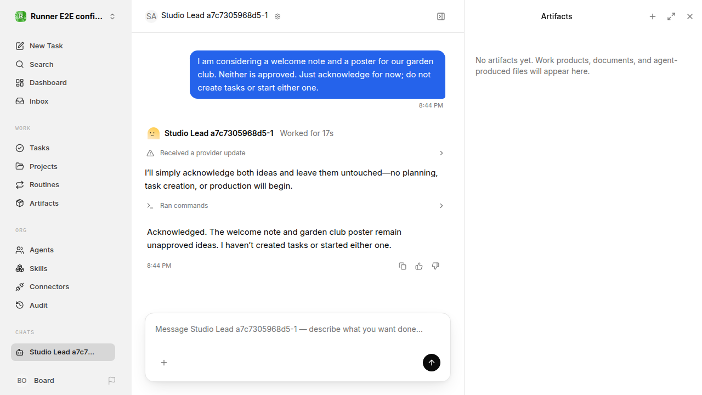Go to Agents page
The image size is (702, 395).
coord(63,250)
